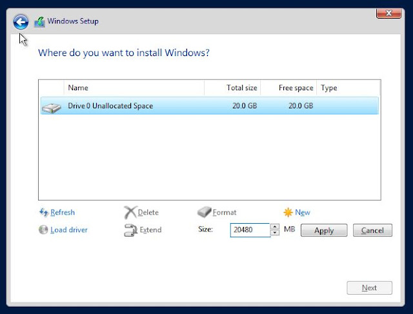Screen dimensions: 413x314
Task: Select the Drive 0 disk icon
Action: (x=52, y=108)
